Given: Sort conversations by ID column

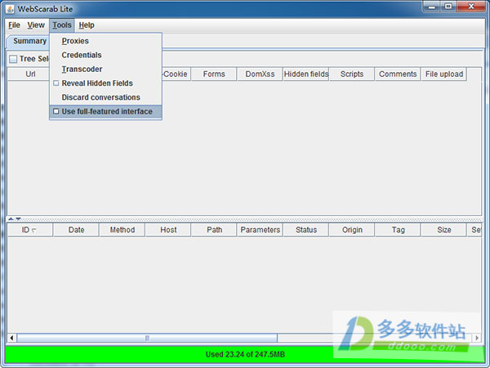Looking at the screenshot, I should tap(30, 230).
